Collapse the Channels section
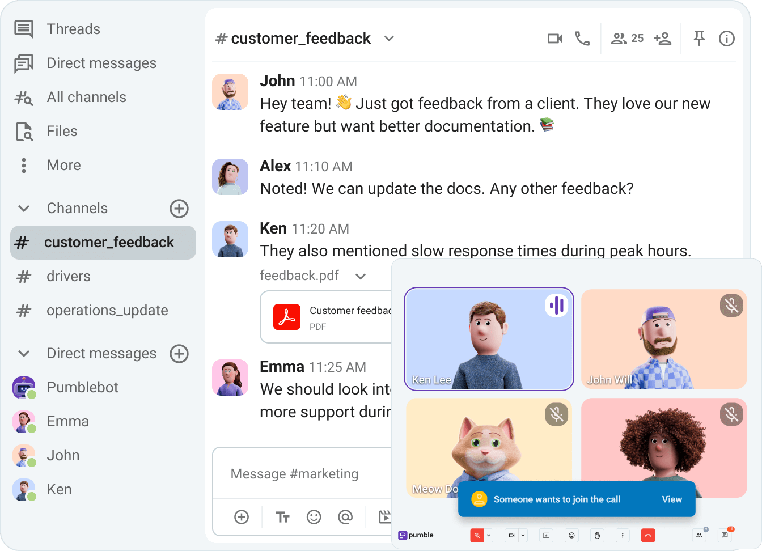 click(x=23, y=208)
